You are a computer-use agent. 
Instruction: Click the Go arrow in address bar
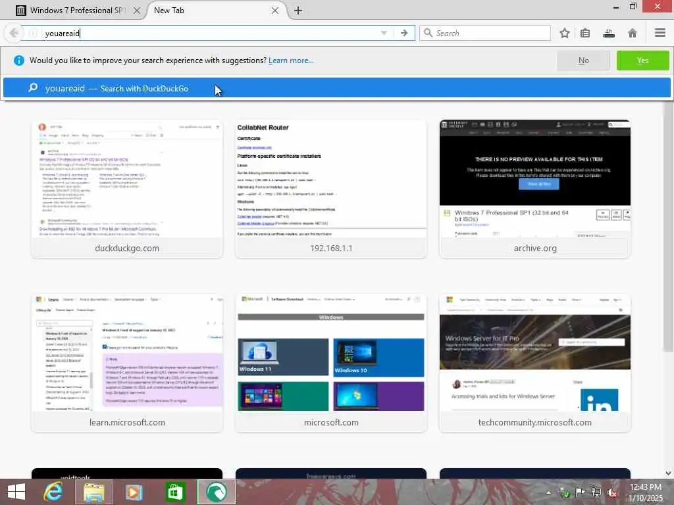pyautogui.click(x=404, y=33)
